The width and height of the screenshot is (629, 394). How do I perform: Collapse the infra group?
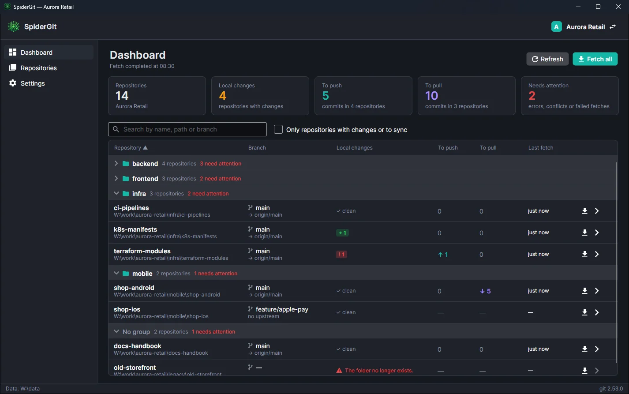coord(116,194)
